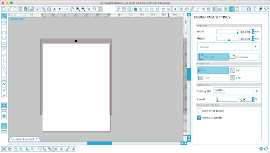Toggle single window view icon in left toolbar

4,126
